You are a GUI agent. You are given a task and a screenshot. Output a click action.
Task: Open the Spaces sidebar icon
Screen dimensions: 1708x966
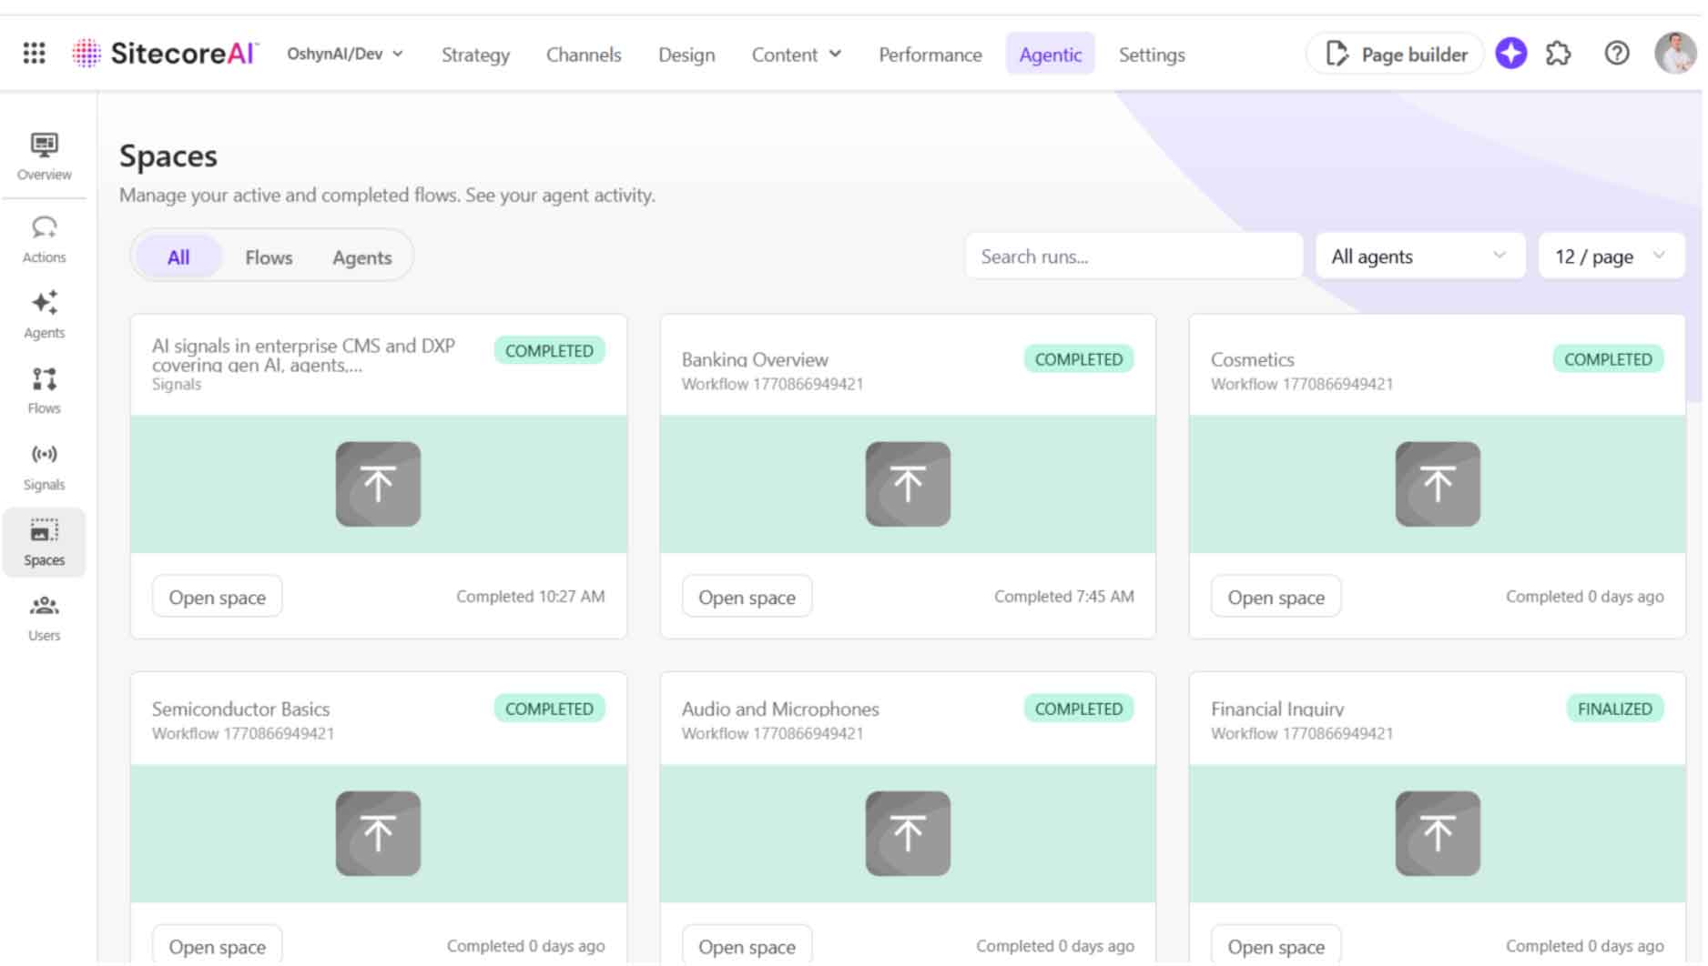click(x=44, y=543)
